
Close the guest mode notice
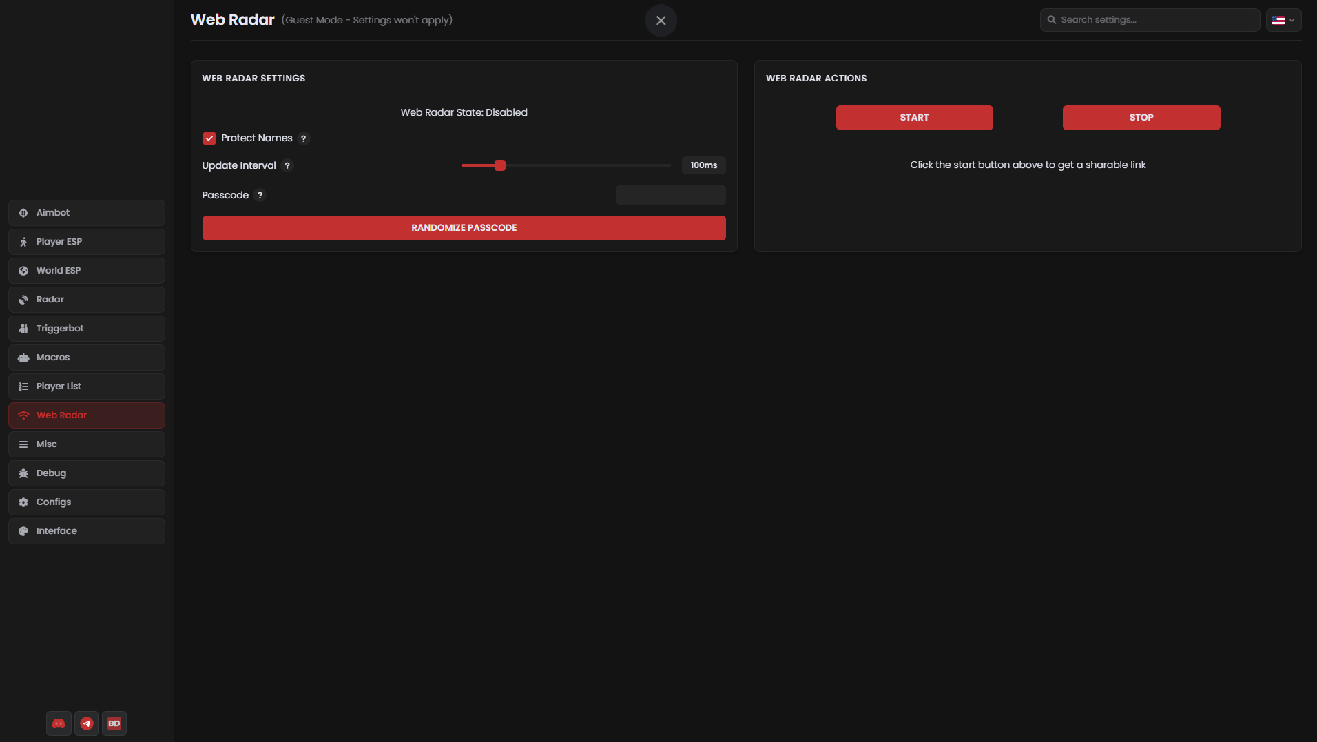tap(661, 21)
